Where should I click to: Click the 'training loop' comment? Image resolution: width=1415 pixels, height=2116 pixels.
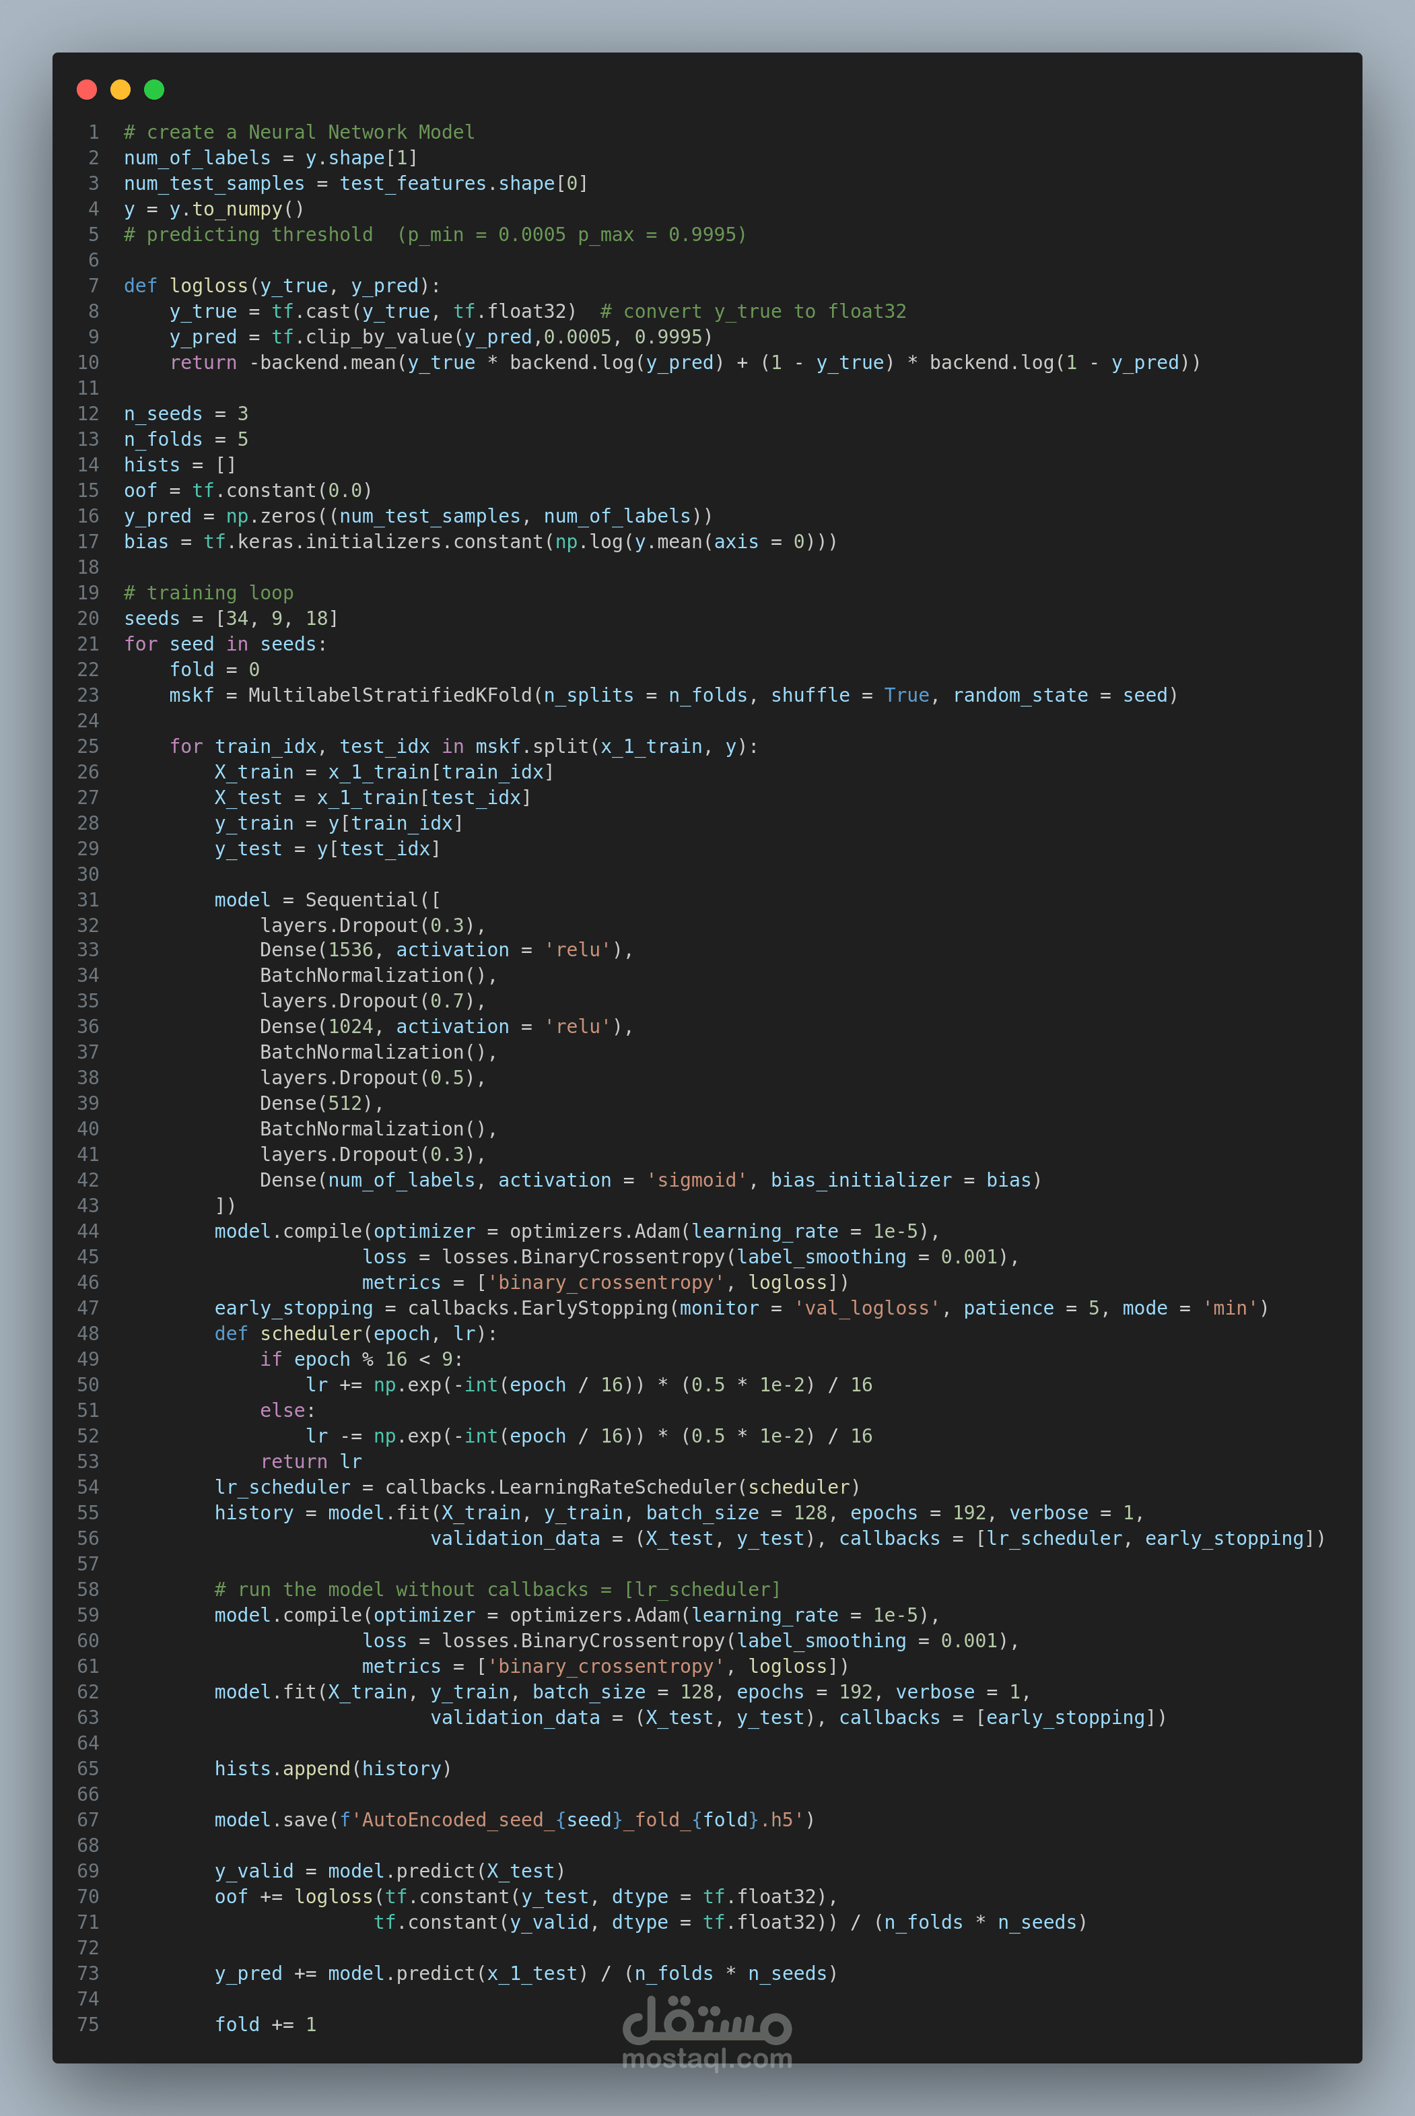tap(219, 593)
